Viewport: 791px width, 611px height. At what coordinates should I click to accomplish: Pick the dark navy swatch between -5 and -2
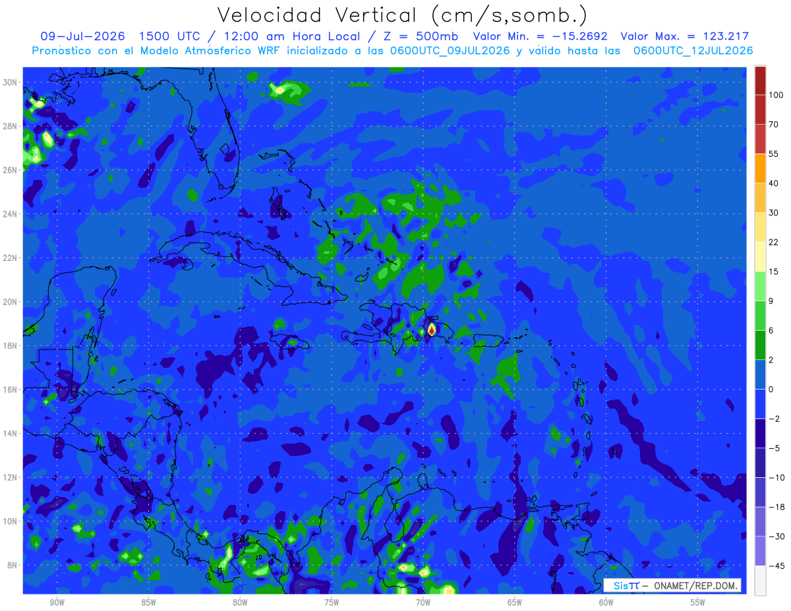point(760,433)
